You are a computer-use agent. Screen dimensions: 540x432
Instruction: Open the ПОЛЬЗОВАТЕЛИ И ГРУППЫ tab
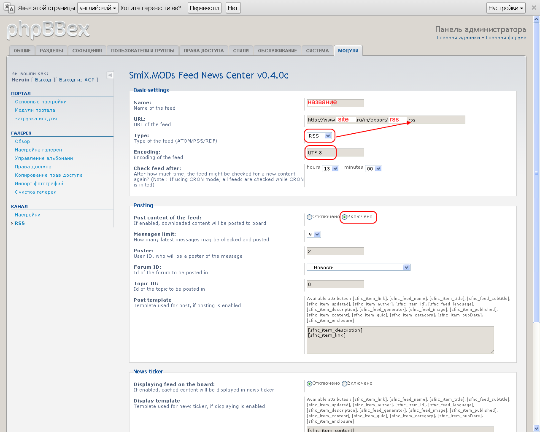(x=143, y=51)
